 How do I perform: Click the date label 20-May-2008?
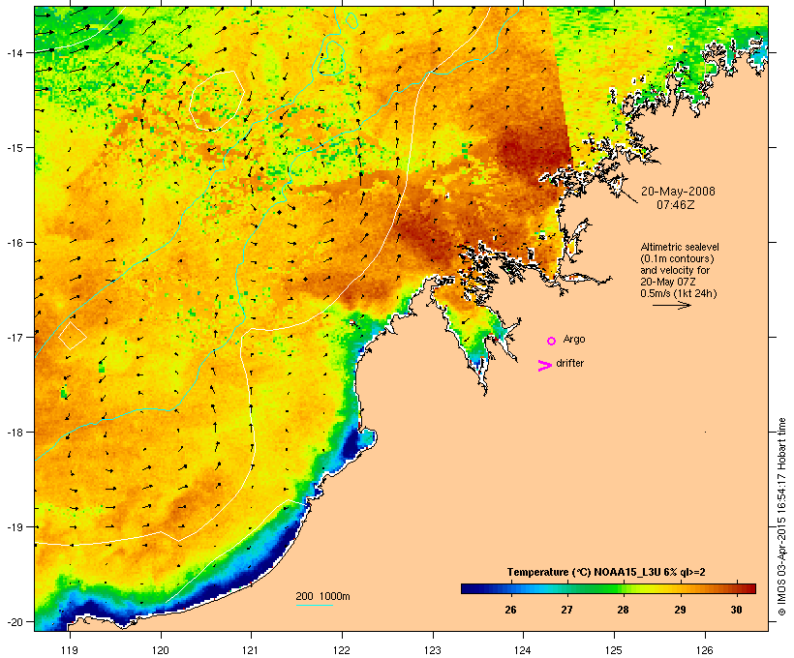coord(678,192)
